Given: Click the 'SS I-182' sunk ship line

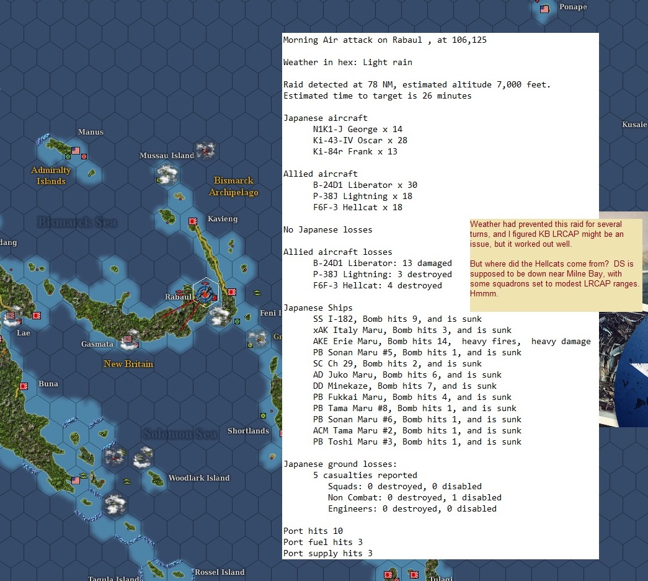Looking at the screenshot, I should coord(397,319).
